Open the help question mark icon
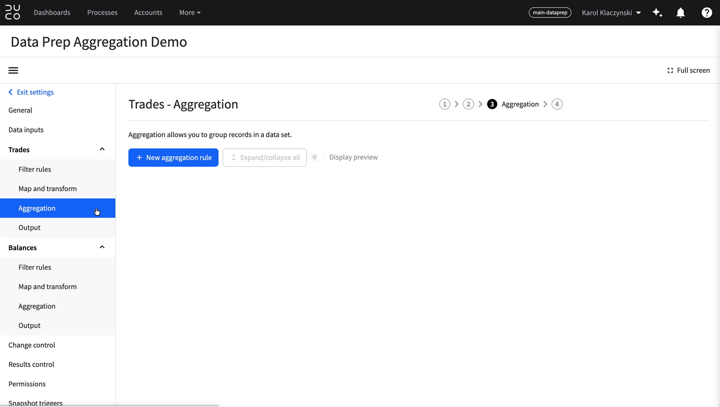The width and height of the screenshot is (720, 407). (x=706, y=13)
